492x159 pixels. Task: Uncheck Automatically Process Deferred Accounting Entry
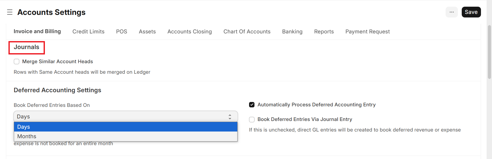252,105
